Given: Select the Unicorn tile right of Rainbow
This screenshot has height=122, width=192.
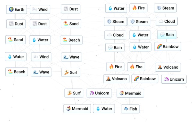Looking at the screenshot, I should pos(174,79).
